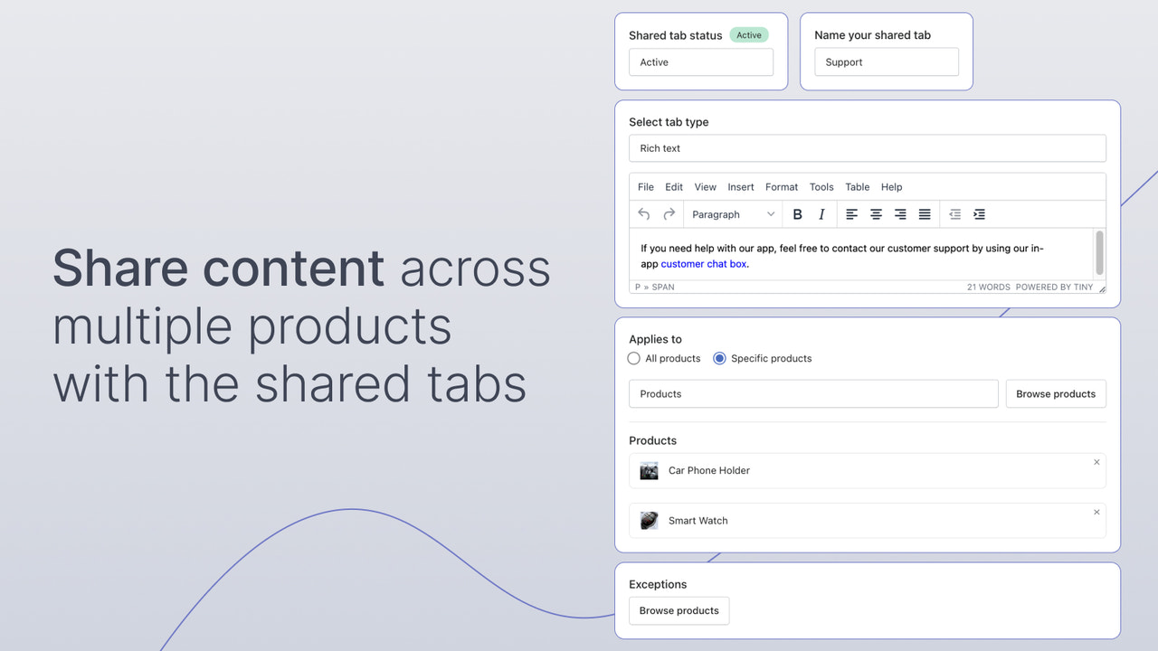
Task: Follow the customer chat box link
Action: point(703,264)
